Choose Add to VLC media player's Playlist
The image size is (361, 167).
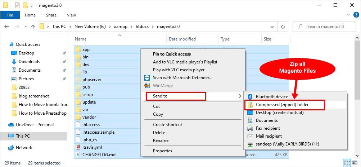coord(185,62)
